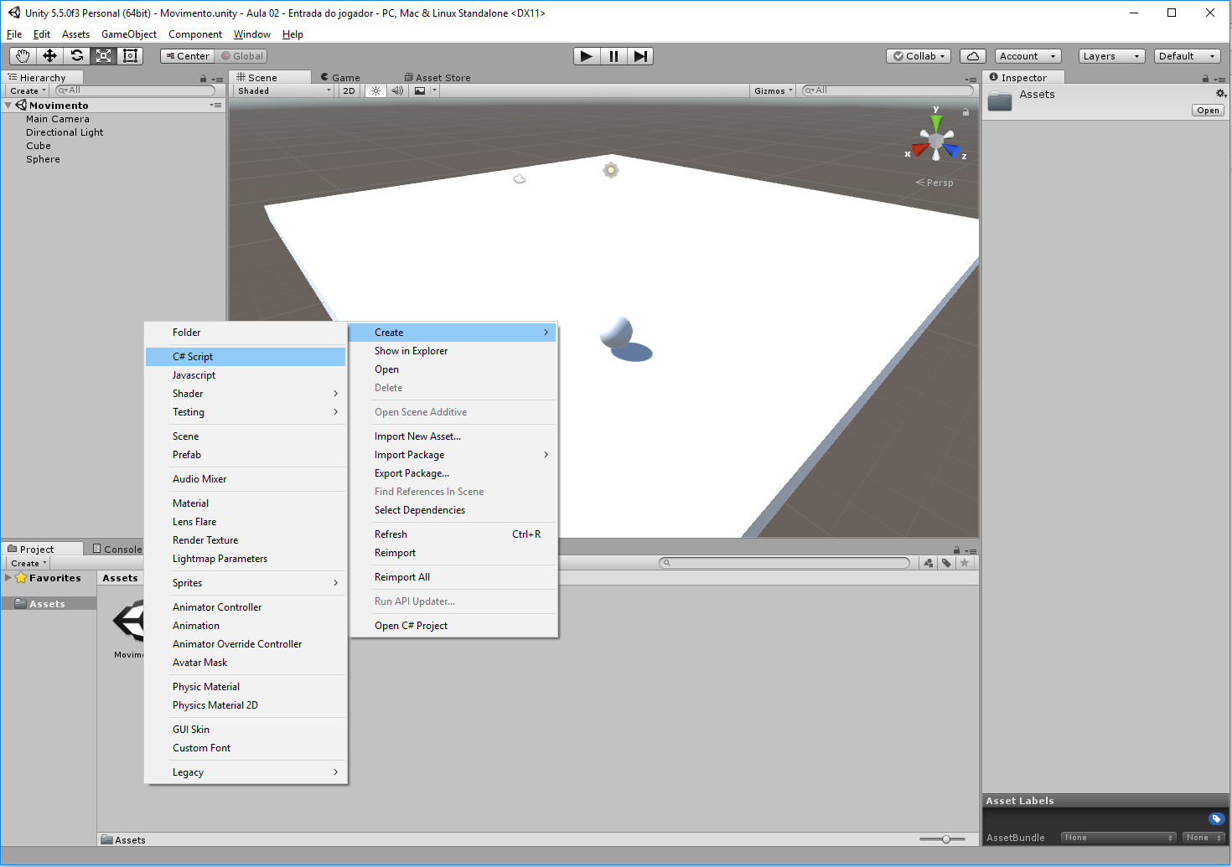Lock the Scene gizmo rotation
Screen dimensions: 1232x867
965,111
